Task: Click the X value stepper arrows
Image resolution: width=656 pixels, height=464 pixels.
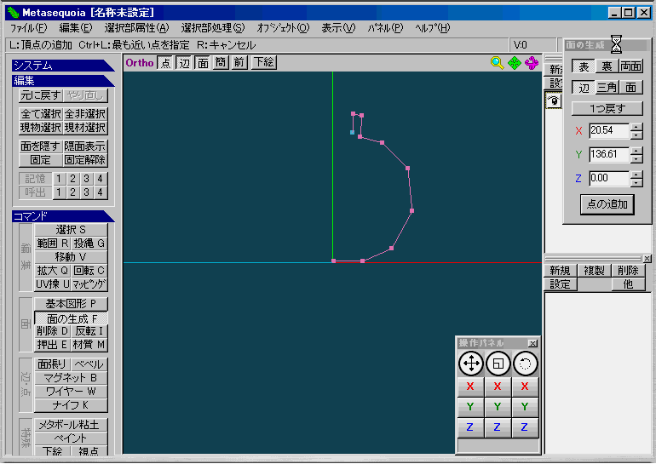Action: coord(636,131)
